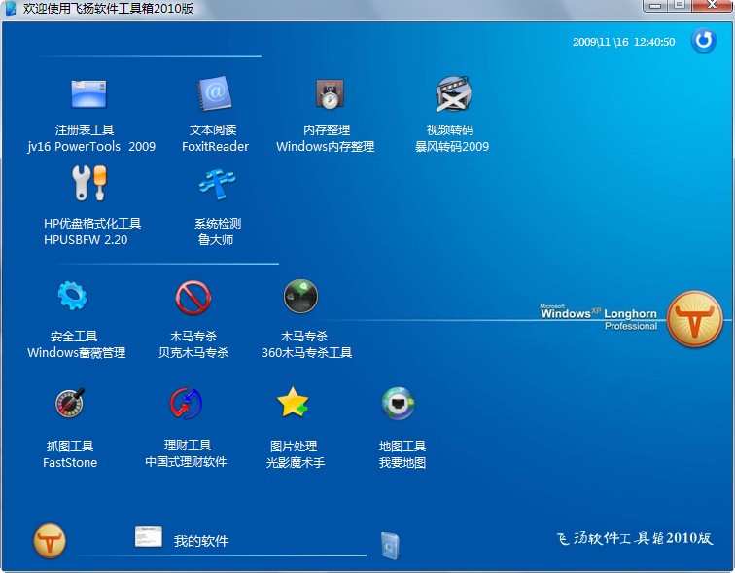The image size is (735, 573).
Task: Launch the red prohibition 贝壳木马专杀 icon
Action: 193,298
